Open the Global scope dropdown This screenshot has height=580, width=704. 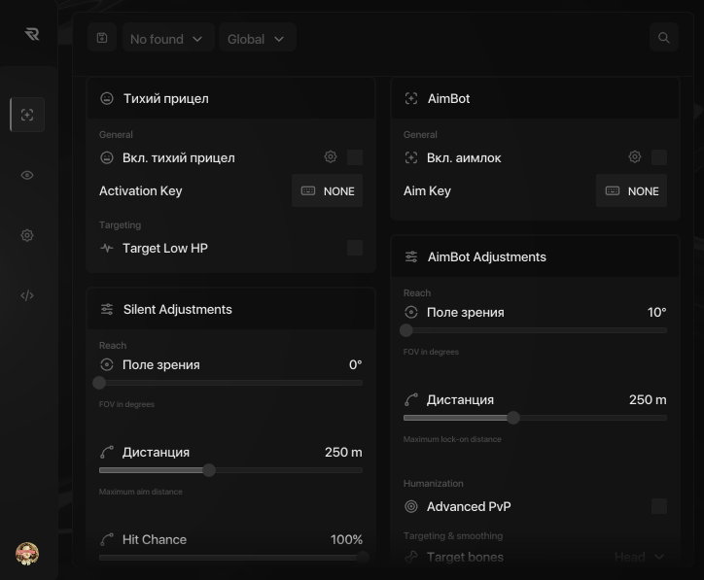click(x=258, y=38)
